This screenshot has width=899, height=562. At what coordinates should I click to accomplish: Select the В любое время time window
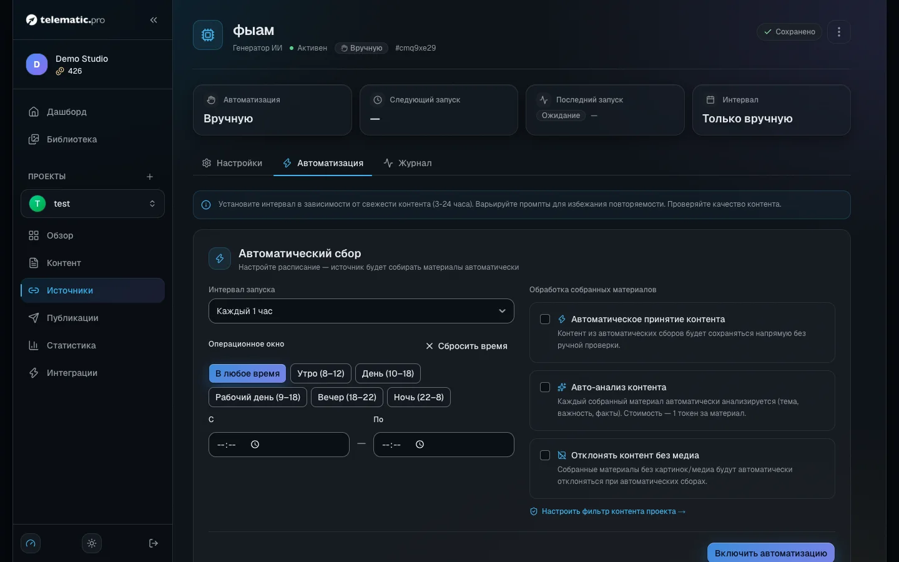point(247,373)
